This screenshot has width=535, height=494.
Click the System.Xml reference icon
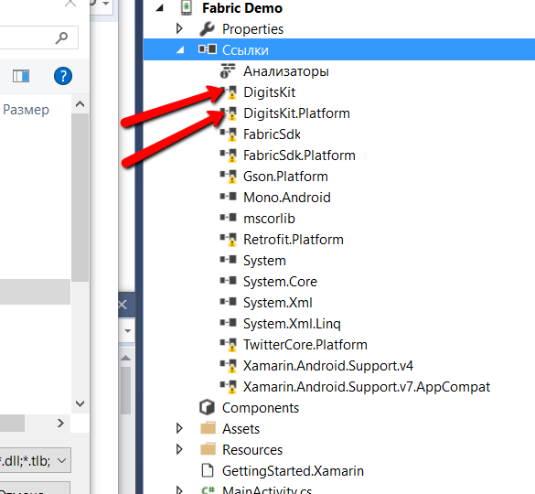pos(229,302)
